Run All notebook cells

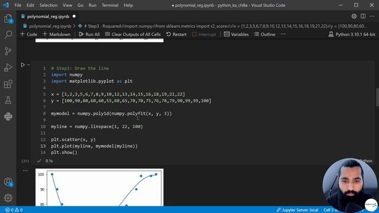tap(89, 34)
